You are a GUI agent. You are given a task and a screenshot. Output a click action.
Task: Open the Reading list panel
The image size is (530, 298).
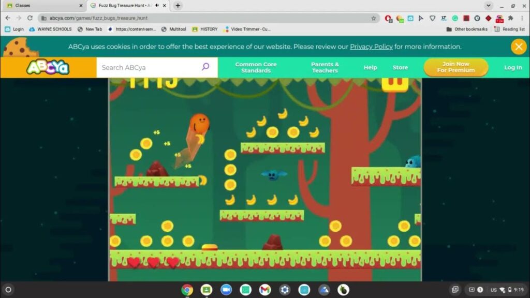click(509, 29)
